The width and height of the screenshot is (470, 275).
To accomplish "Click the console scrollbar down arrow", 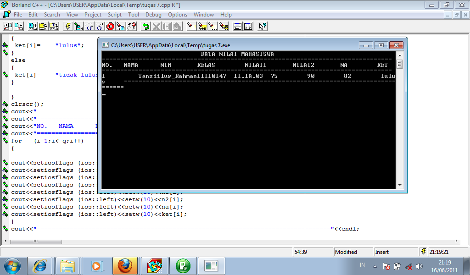I will coord(400,185).
